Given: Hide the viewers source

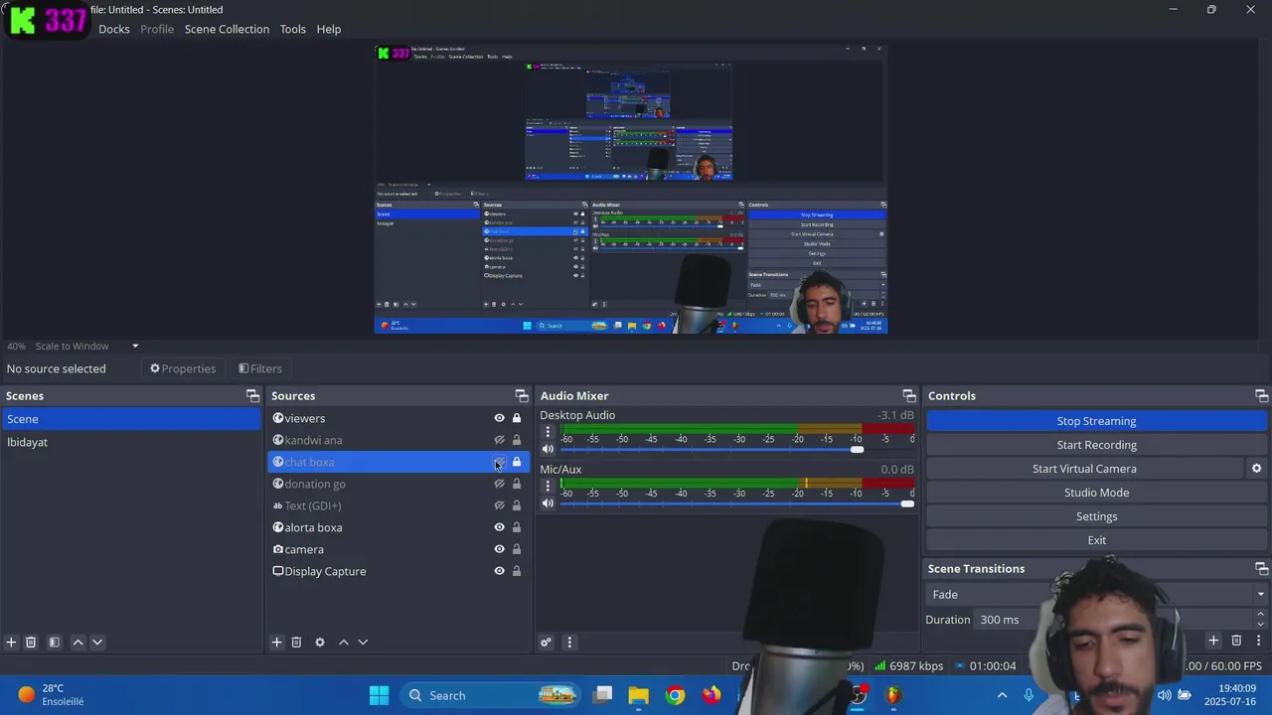Looking at the screenshot, I should (x=500, y=418).
